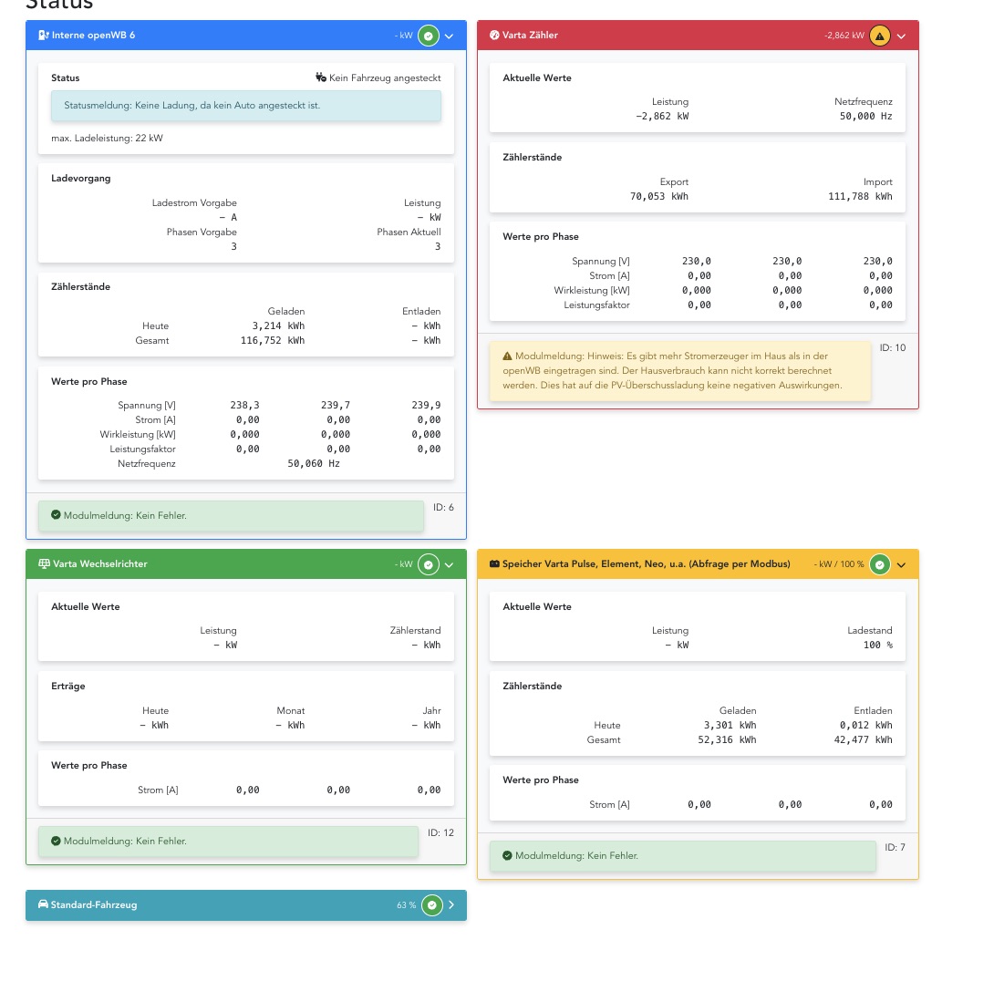The height and width of the screenshot is (1002, 994).
Task: Collapse the Varta Wechselrichter card
Action: (450, 564)
